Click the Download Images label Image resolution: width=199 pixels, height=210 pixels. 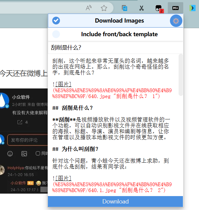119,21
